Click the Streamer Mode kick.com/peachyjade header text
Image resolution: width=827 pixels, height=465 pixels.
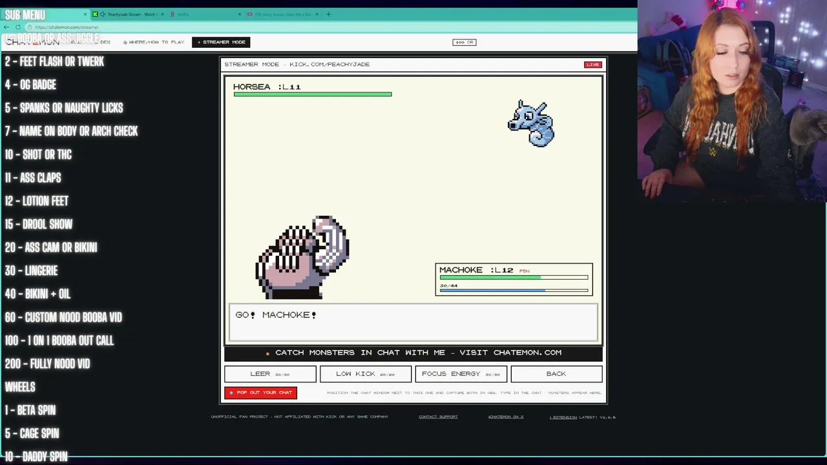point(297,65)
